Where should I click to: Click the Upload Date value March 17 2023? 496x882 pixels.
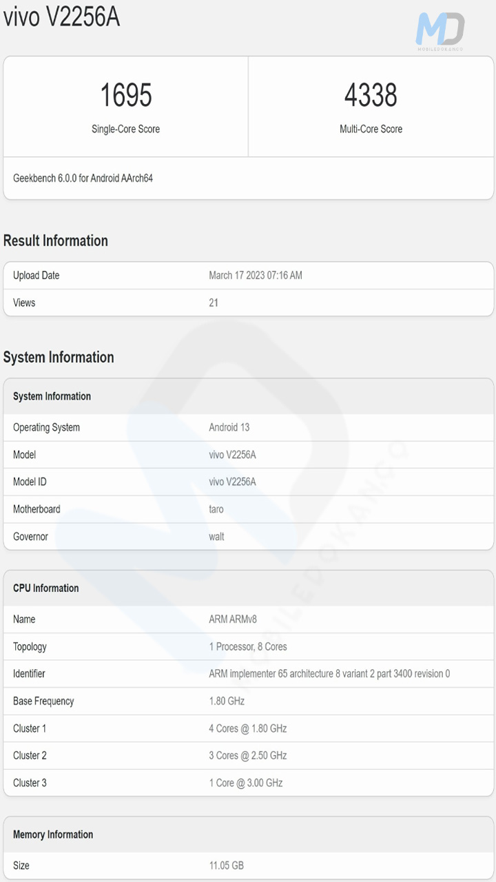pos(255,276)
